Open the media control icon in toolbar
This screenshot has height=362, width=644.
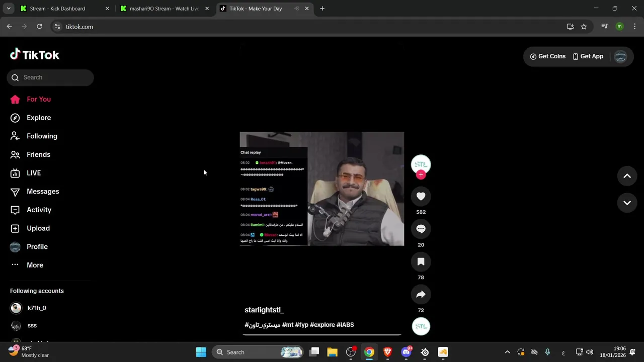(x=605, y=27)
